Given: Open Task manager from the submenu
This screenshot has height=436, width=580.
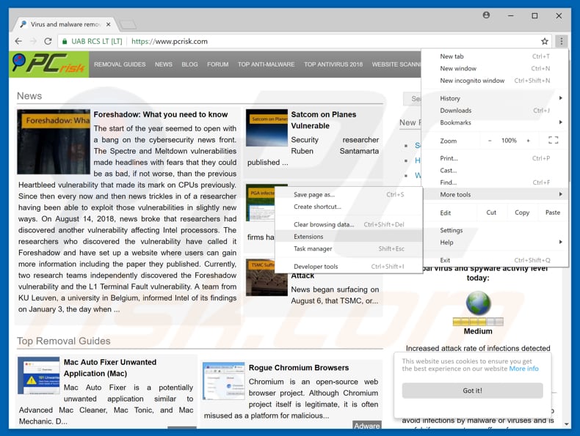Looking at the screenshot, I should [313, 249].
